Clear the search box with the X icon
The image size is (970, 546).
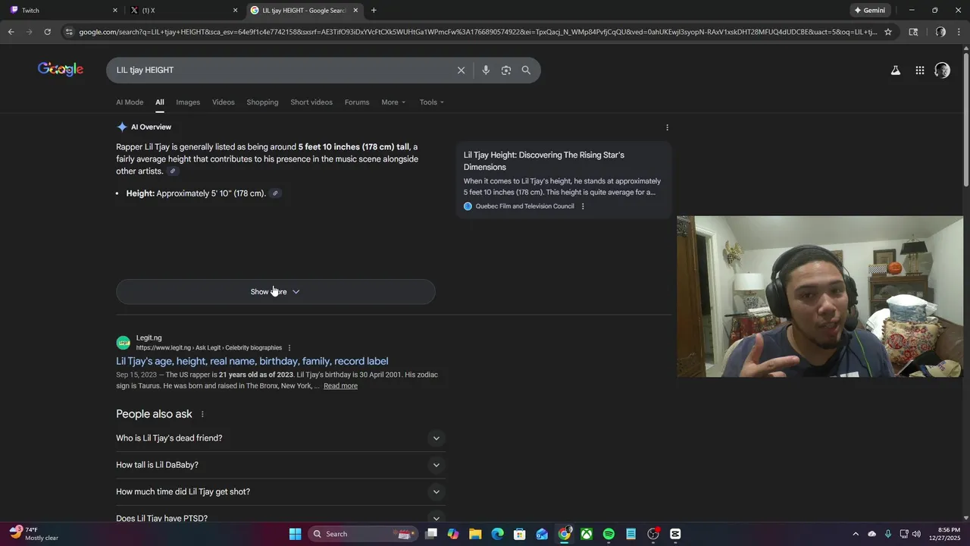461,70
